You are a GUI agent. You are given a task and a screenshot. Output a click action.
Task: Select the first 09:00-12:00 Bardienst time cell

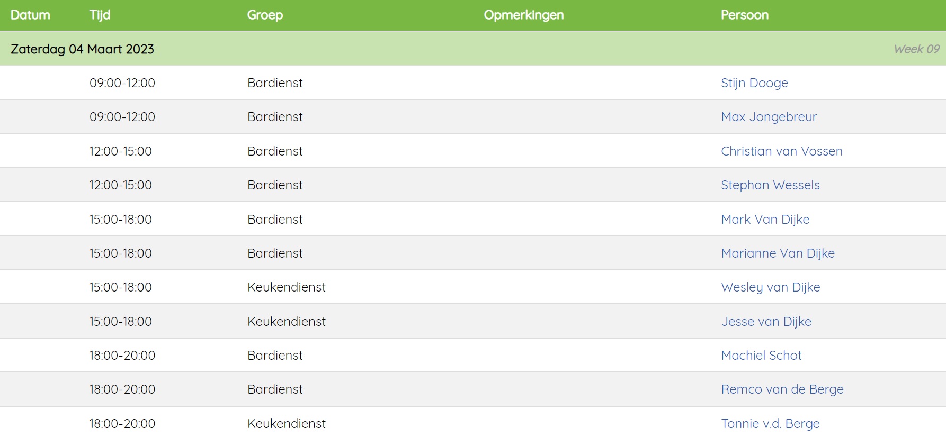(122, 83)
